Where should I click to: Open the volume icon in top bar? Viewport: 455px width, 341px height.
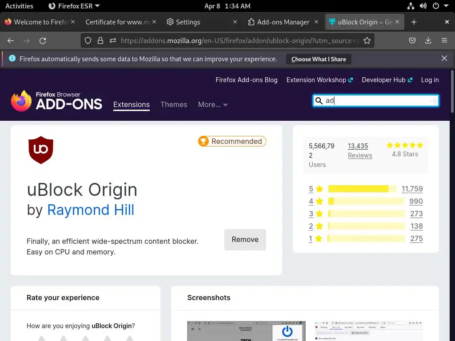click(x=423, y=6)
